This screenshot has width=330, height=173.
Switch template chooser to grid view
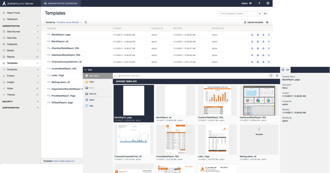click(x=277, y=76)
